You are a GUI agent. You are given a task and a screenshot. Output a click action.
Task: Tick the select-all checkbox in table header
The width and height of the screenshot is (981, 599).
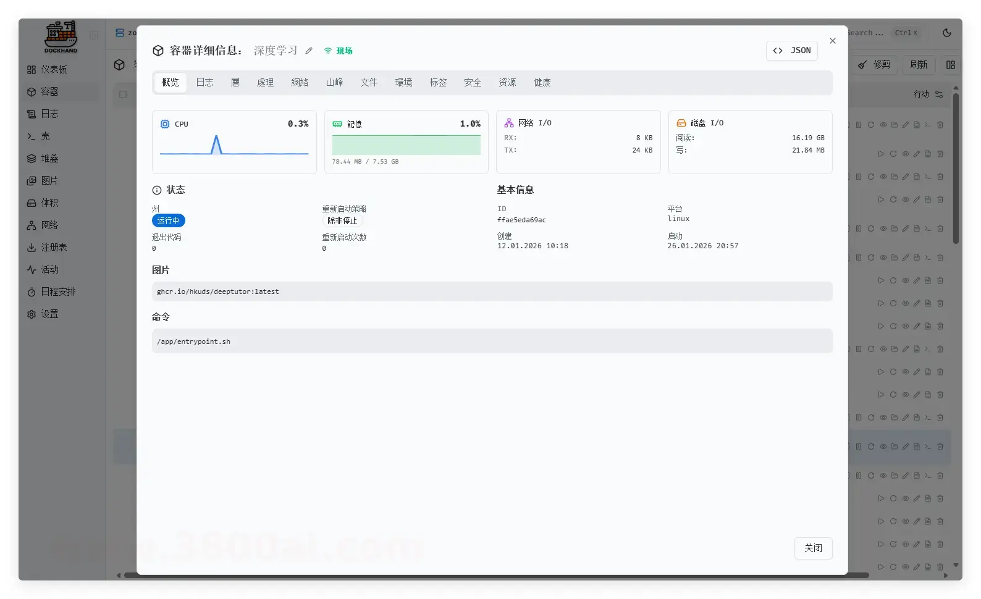[123, 94]
